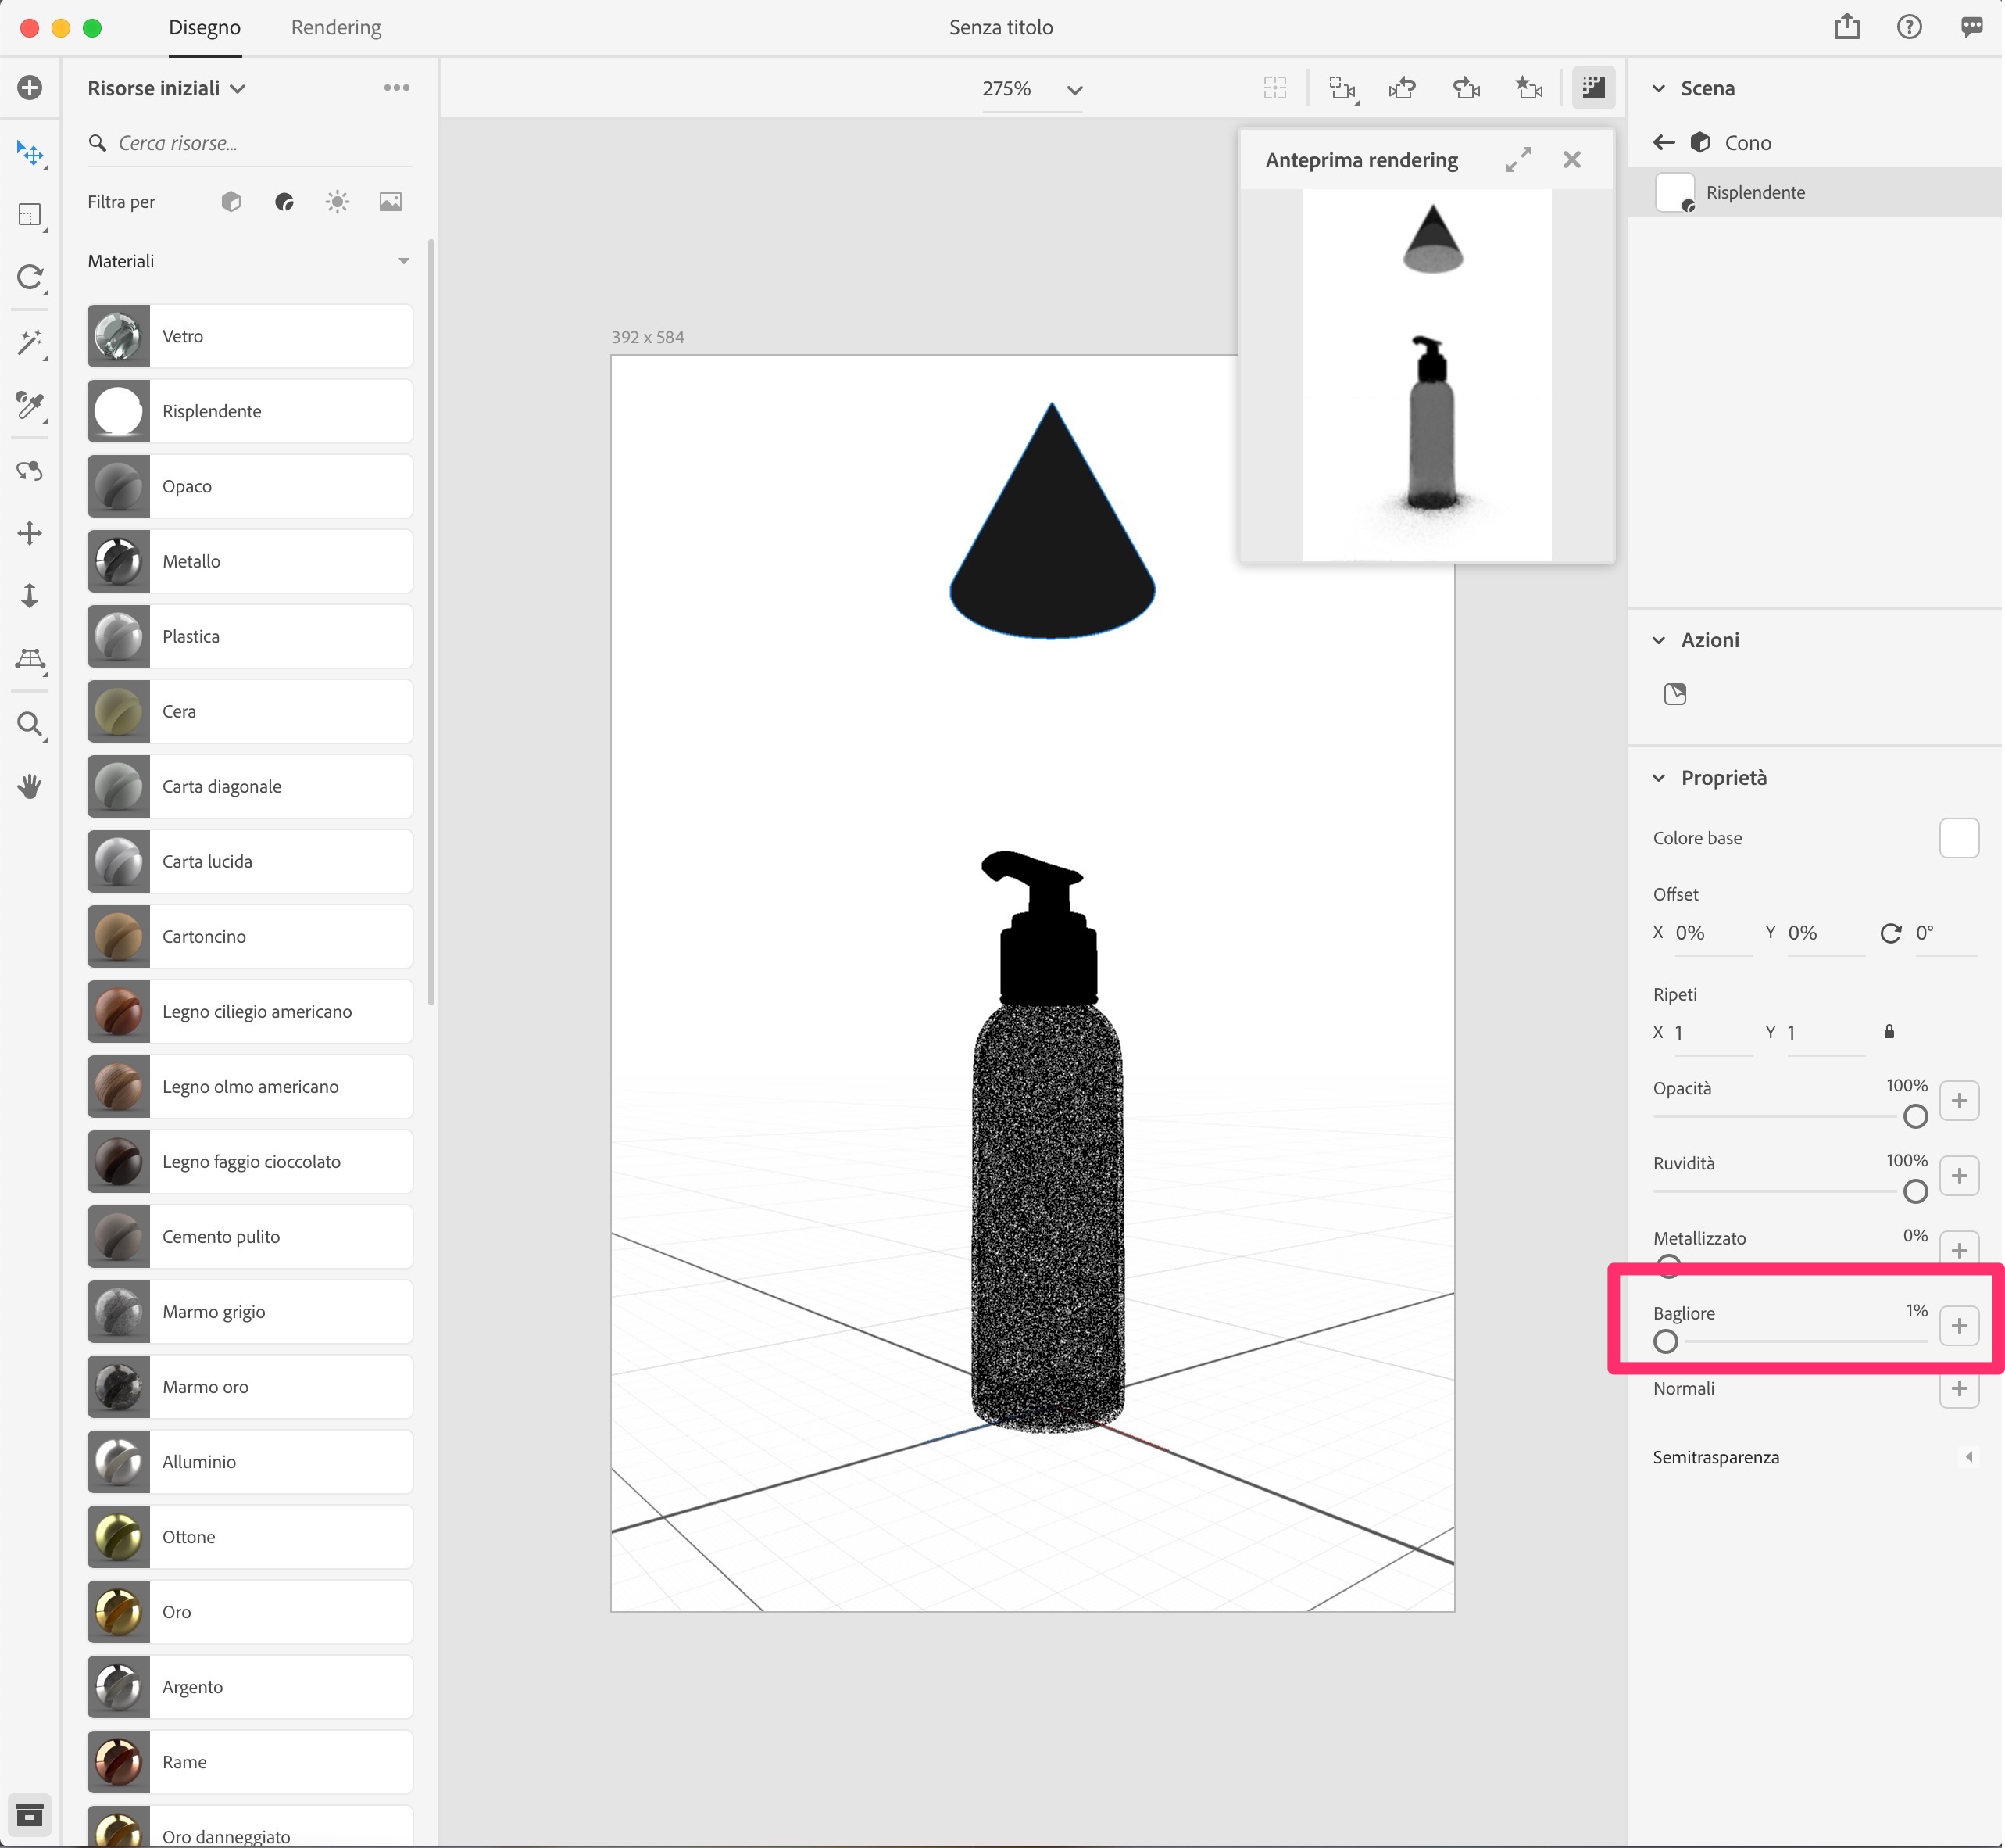Filter assets by lights

338,202
